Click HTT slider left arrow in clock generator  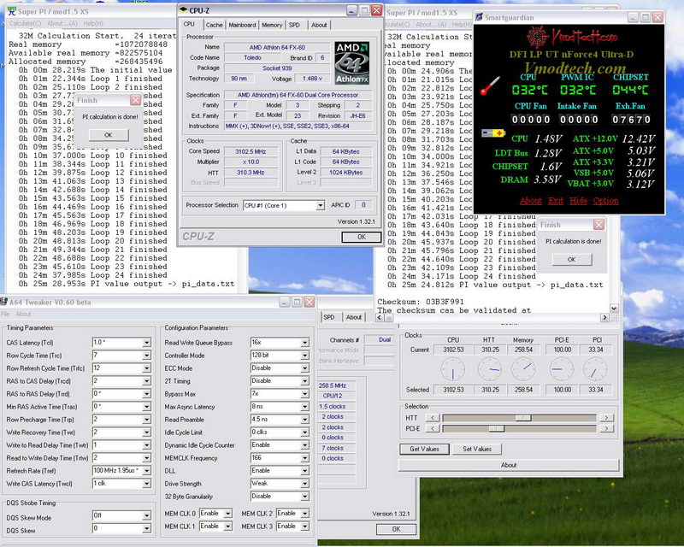click(x=433, y=417)
